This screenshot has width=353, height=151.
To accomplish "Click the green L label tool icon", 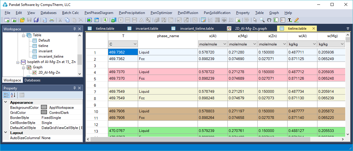I will point(276,20).
